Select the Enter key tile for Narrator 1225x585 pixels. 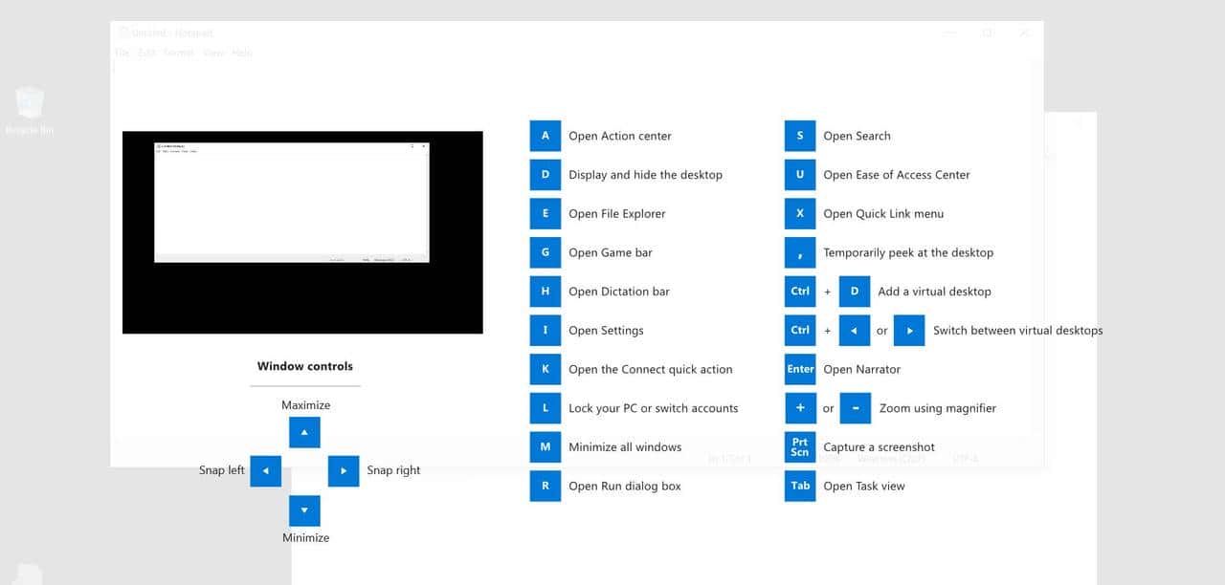[800, 369]
